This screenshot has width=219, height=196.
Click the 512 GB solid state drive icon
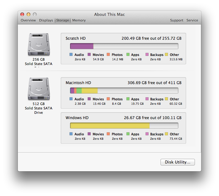pyautogui.click(x=39, y=89)
